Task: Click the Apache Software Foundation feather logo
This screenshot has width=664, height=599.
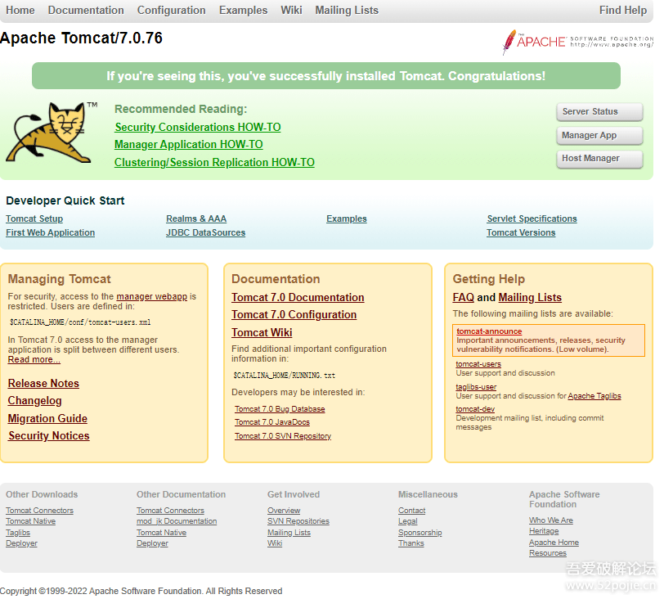Action: [577, 42]
